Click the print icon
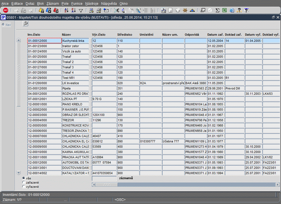This screenshot has height=204, width=281. (91, 11)
